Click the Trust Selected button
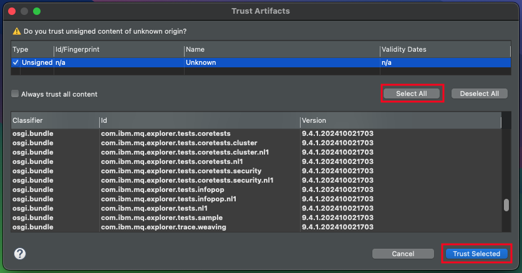Image resolution: width=522 pixels, height=273 pixels. coord(476,254)
